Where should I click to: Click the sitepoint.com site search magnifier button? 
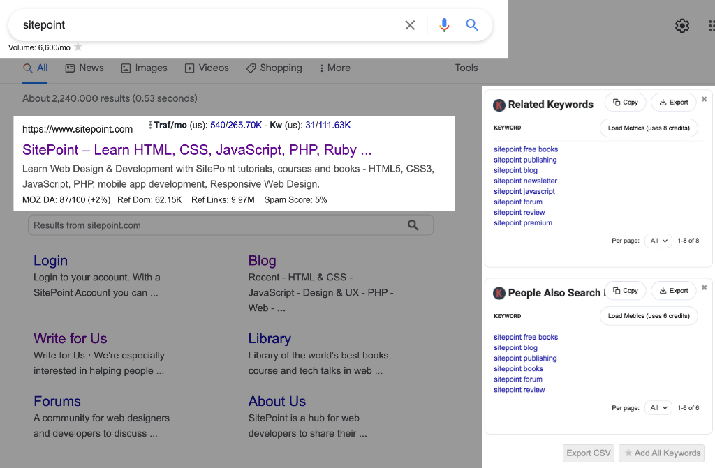tap(413, 225)
